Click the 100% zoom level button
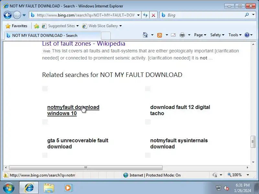 [235, 175]
